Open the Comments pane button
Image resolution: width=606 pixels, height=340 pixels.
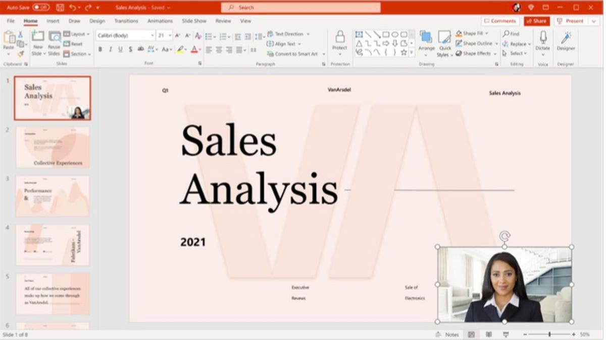coord(500,21)
